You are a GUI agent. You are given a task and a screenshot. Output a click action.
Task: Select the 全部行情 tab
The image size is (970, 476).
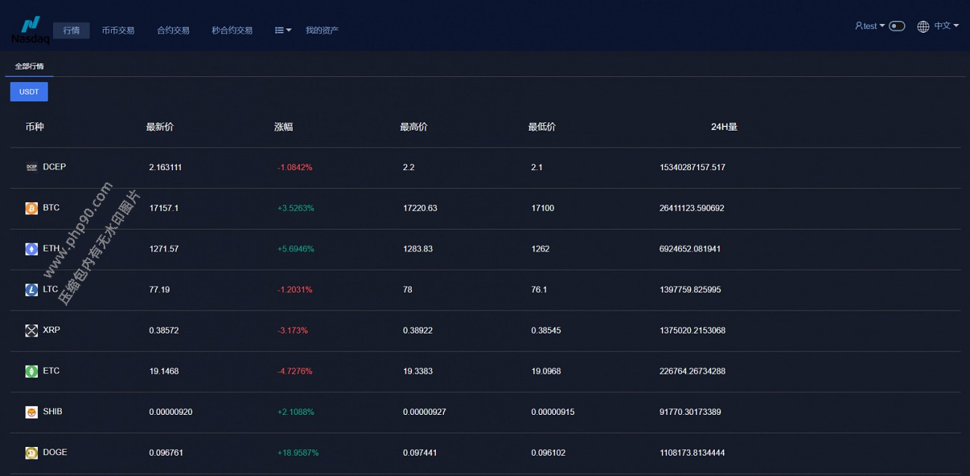tap(29, 66)
